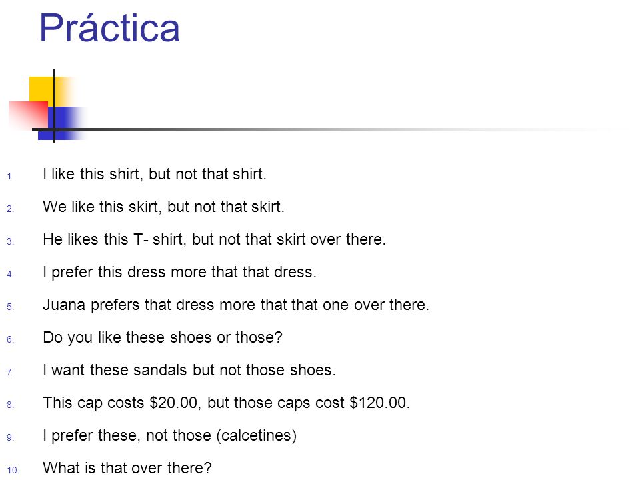Click the vertical black line in logo
Image resolution: width=640 pixels, height=480 pixels.
(x=54, y=106)
